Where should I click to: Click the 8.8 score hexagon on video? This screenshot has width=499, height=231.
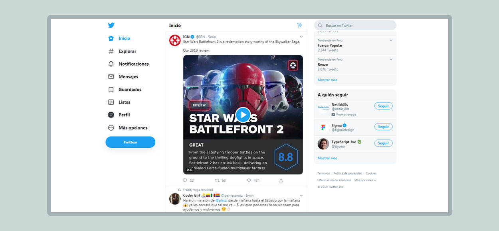tap(286, 157)
